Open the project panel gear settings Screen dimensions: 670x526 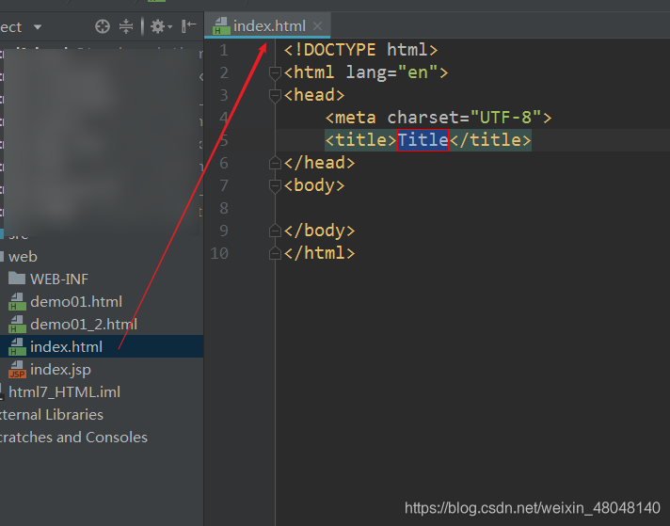(161, 26)
